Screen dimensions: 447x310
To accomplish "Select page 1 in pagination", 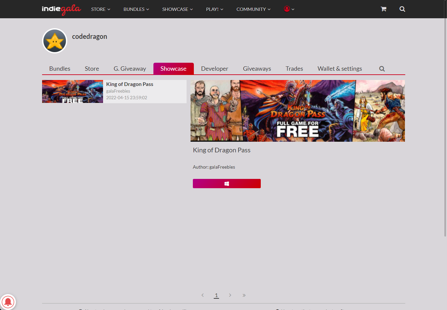I will tap(216, 295).
